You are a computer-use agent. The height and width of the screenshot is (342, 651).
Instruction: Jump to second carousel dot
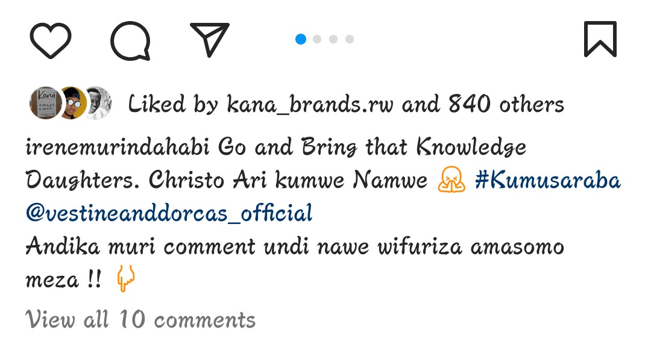(317, 39)
